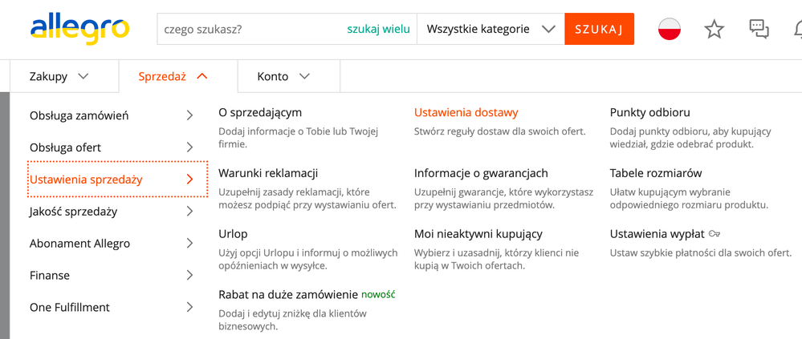Click chevron next to One Fulfillment
The image size is (802, 339).
[x=189, y=308]
